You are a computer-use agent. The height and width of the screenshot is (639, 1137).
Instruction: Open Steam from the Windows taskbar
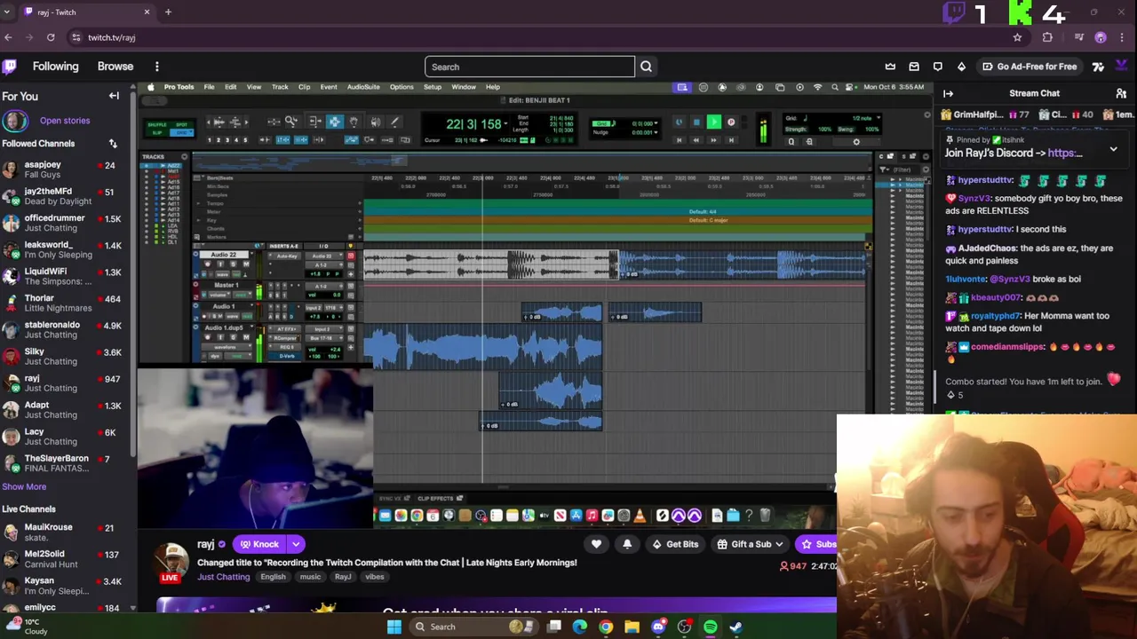[736, 627]
